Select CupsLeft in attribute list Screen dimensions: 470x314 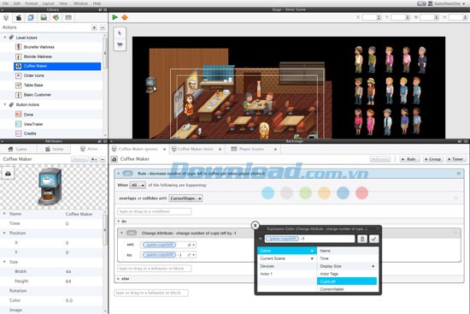(x=347, y=281)
